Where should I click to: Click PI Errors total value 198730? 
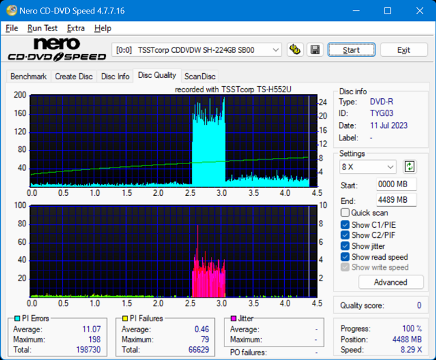(88, 349)
